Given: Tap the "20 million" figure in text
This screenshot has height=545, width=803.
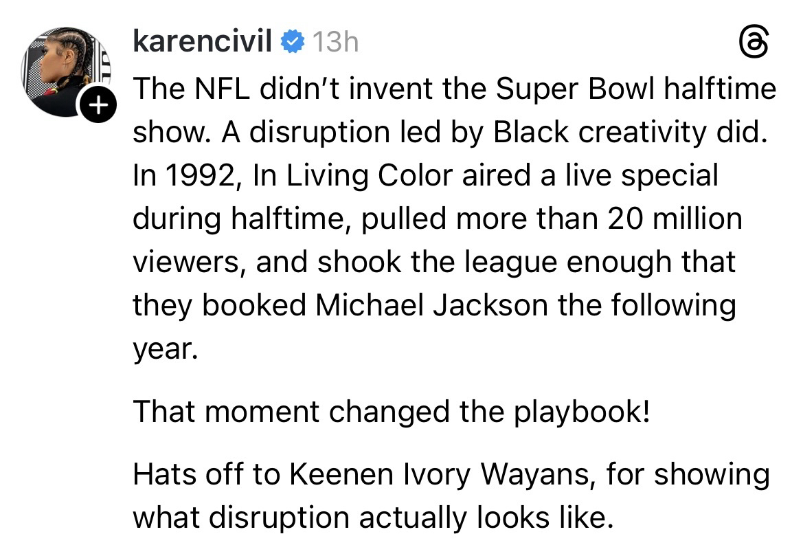Looking at the screenshot, I should (x=674, y=219).
